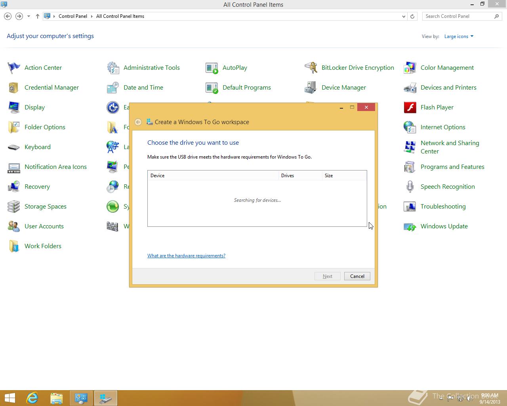Go back in Control Panel window
The height and width of the screenshot is (406, 507).
click(8, 16)
